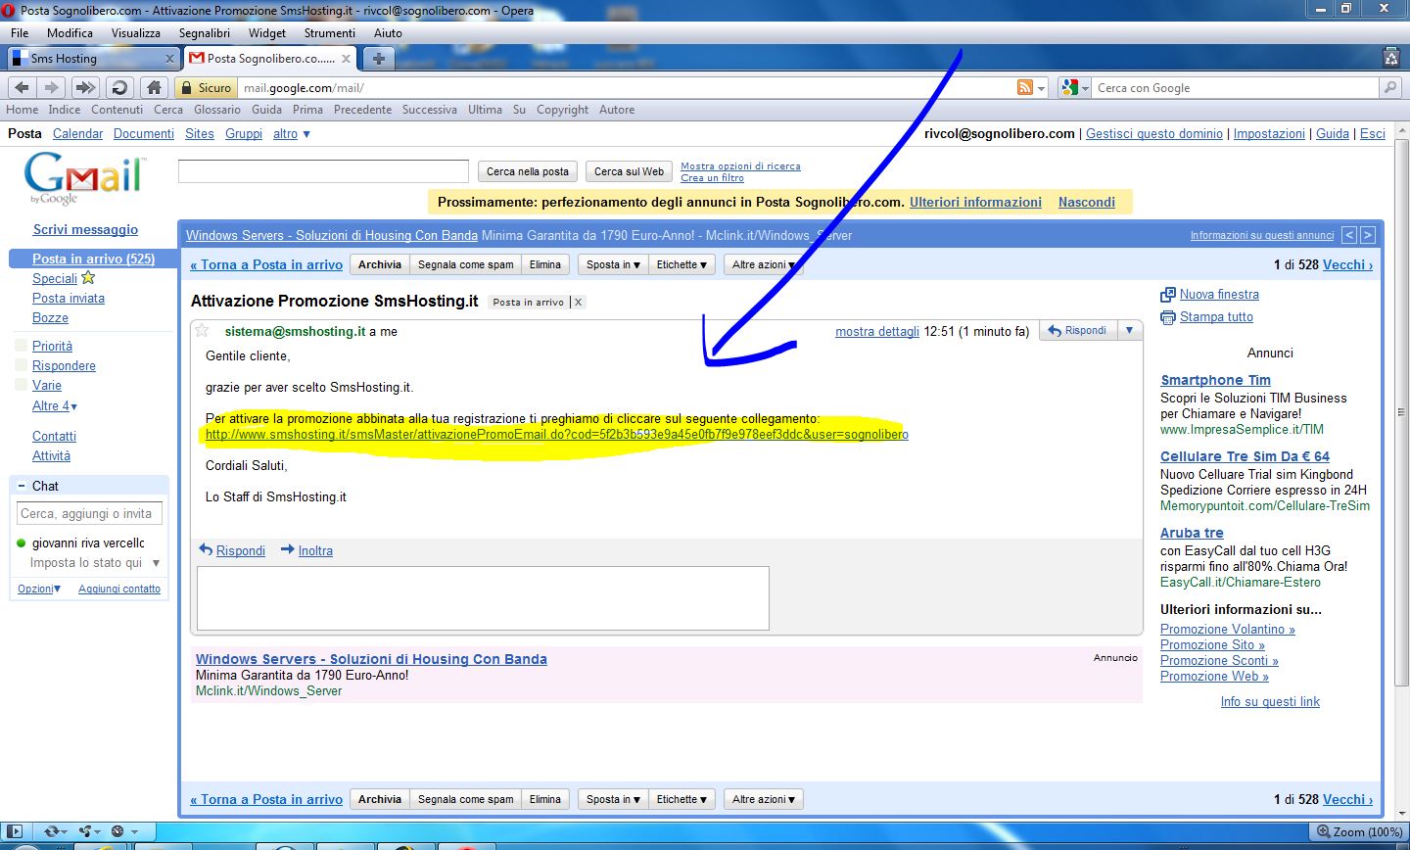Click the top Elimina button

(544, 264)
